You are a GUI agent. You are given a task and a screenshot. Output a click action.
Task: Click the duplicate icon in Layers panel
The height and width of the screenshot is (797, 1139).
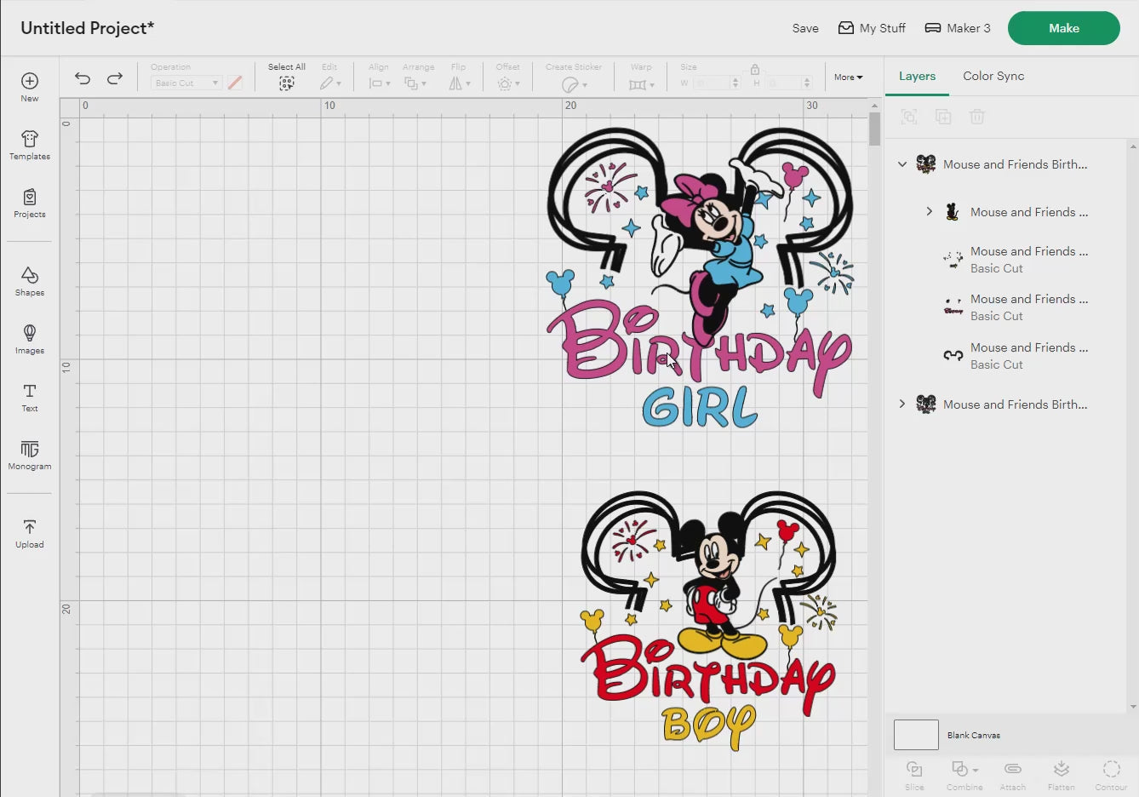tap(943, 117)
